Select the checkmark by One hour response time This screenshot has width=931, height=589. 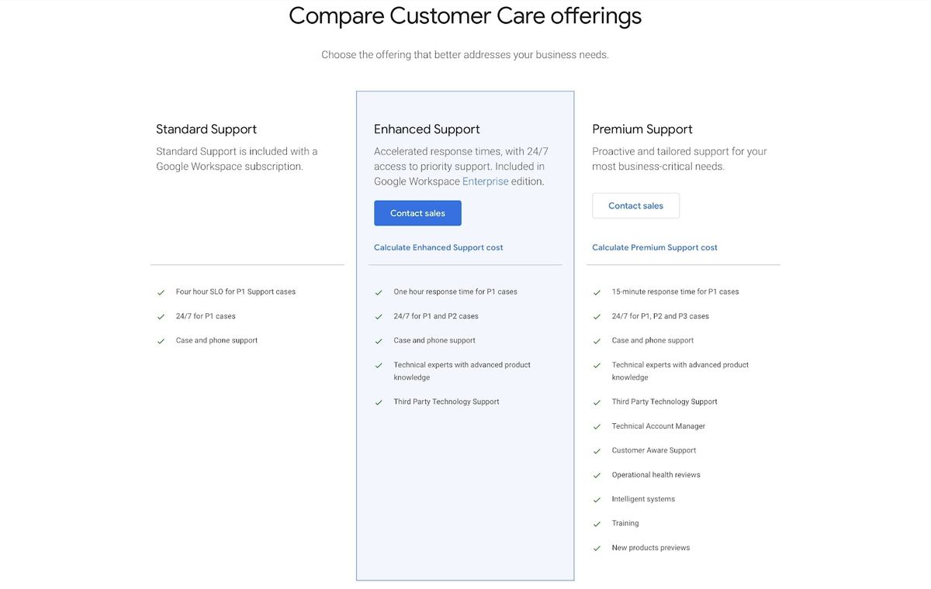(379, 292)
